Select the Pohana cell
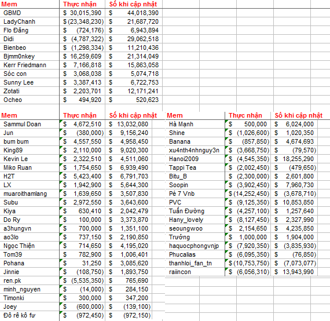 tap(30, 263)
